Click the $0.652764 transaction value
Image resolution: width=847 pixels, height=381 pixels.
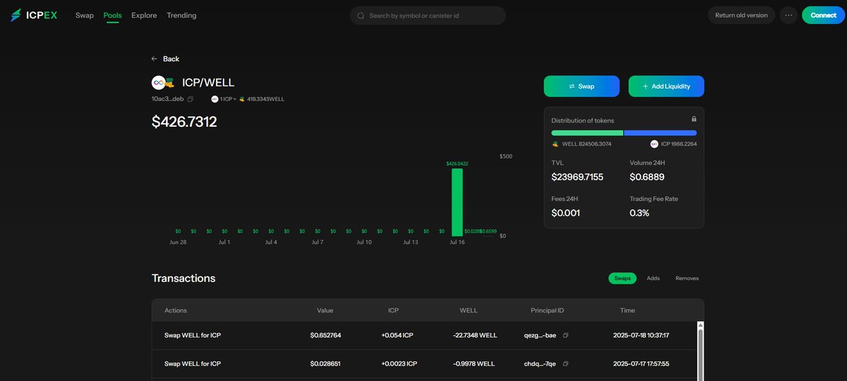[325, 335]
